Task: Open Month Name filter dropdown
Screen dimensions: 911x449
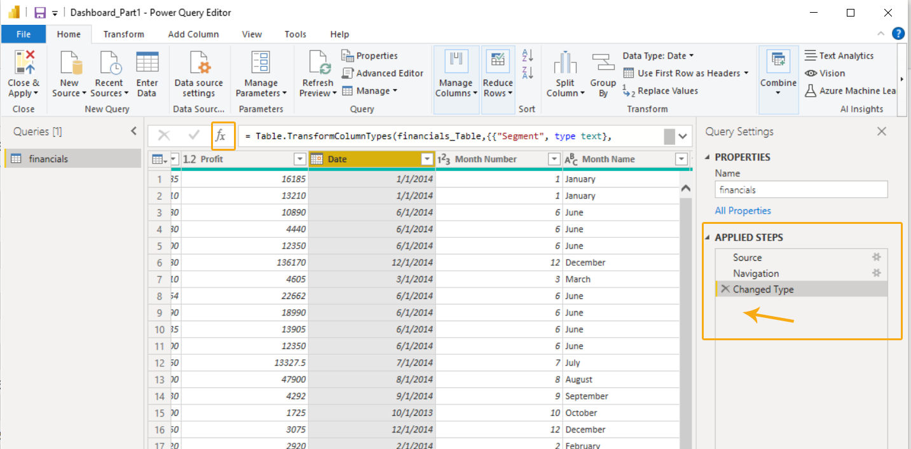Action: pyautogui.click(x=682, y=159)
